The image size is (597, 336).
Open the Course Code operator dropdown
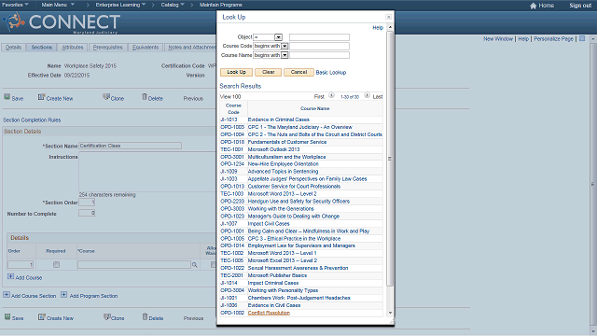(x=285, y=46)
